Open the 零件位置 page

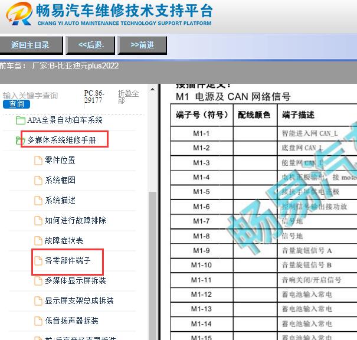[x=60, y=160]
